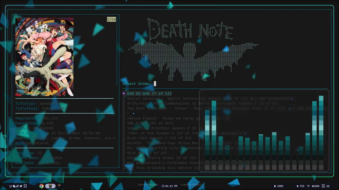Click the Episodes: 12 line
The height and width of the screenshot is (190, 339).
(29, 153)
